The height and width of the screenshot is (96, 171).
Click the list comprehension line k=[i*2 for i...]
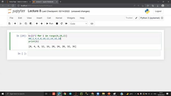click(48, 36)
